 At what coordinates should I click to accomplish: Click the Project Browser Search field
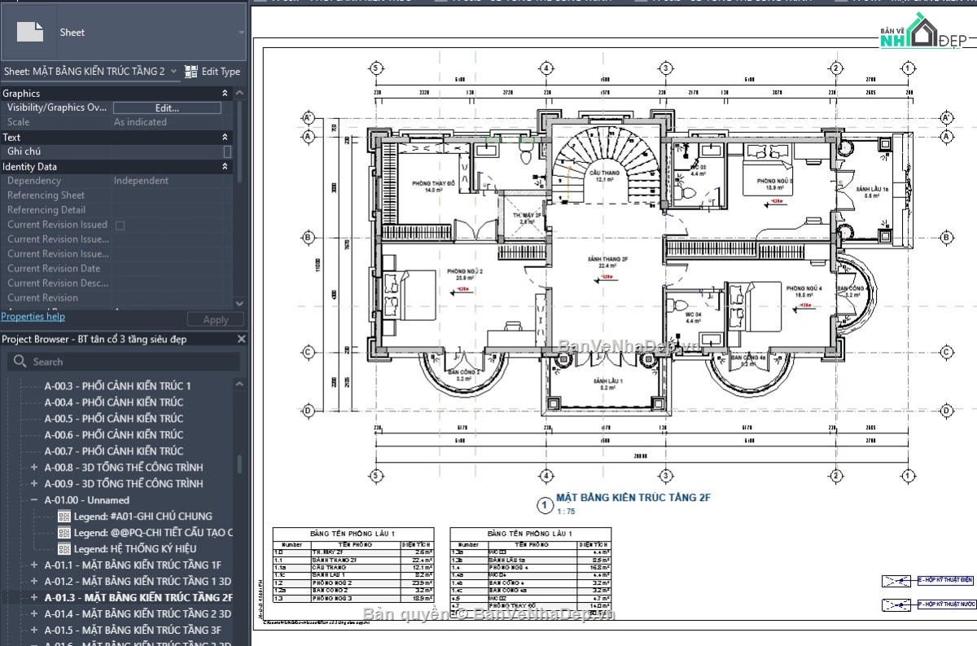pyautogui.click(x=124, y=362)
